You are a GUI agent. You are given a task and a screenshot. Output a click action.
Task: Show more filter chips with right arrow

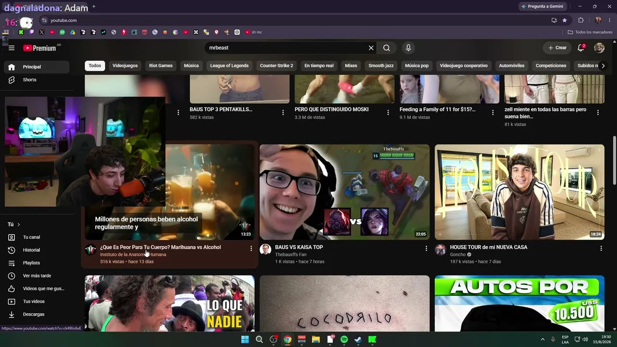(x=603, y=66)
